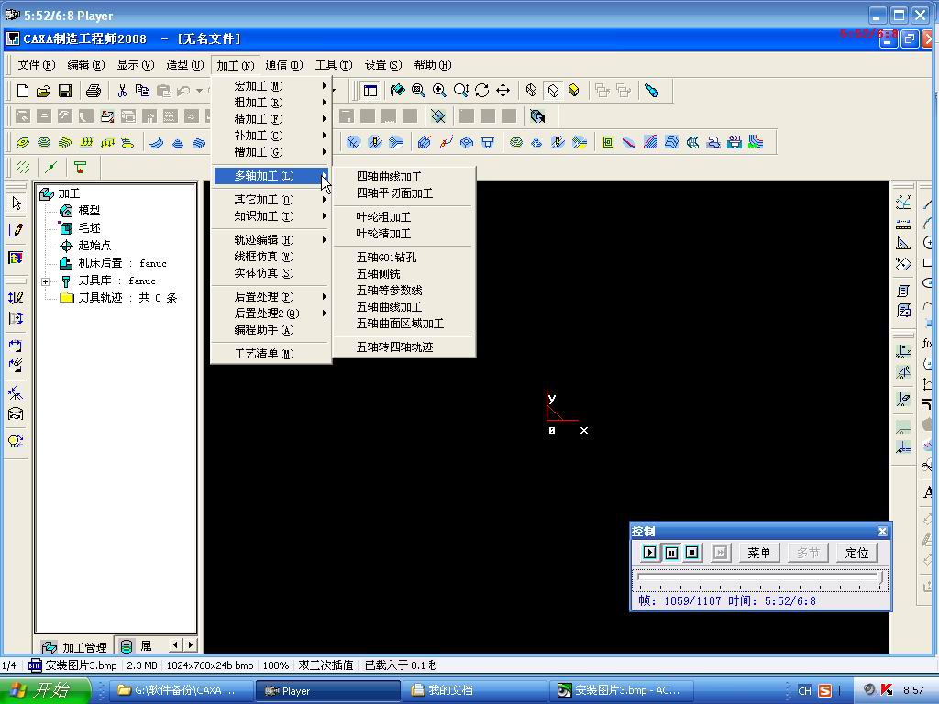Screen dimensions: 939x704
Task: Click the Kaspersky tray icon
Action: (887, 690)
